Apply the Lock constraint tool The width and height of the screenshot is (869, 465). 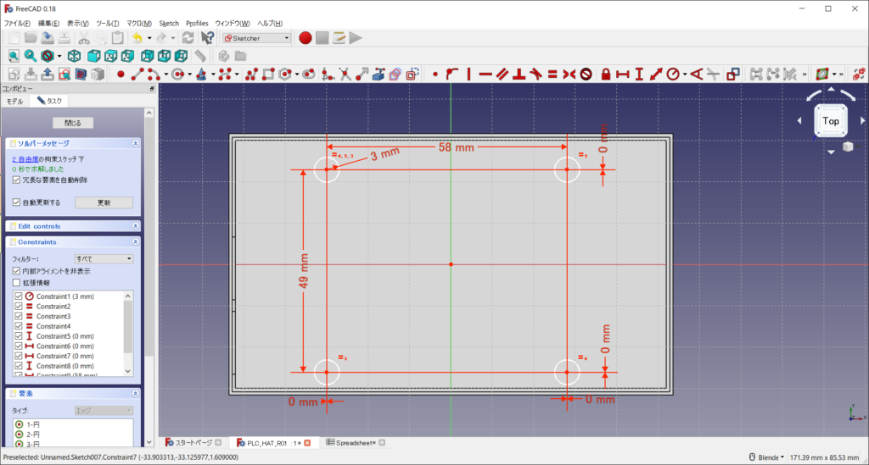click(606, 75)
